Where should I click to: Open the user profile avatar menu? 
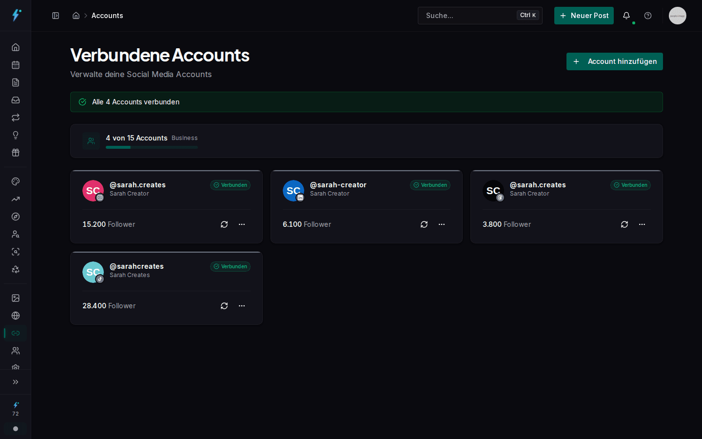pyautogui.click(x=678, y=16)
